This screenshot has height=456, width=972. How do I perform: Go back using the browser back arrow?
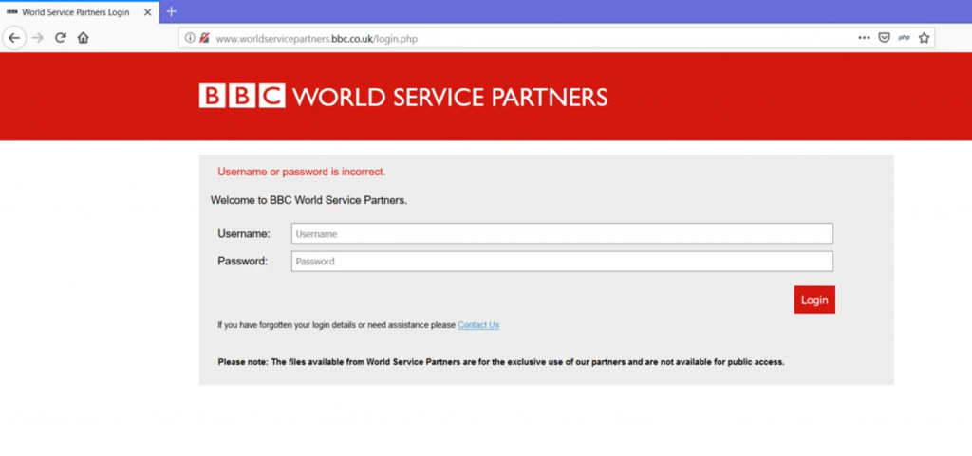[13, 38]
